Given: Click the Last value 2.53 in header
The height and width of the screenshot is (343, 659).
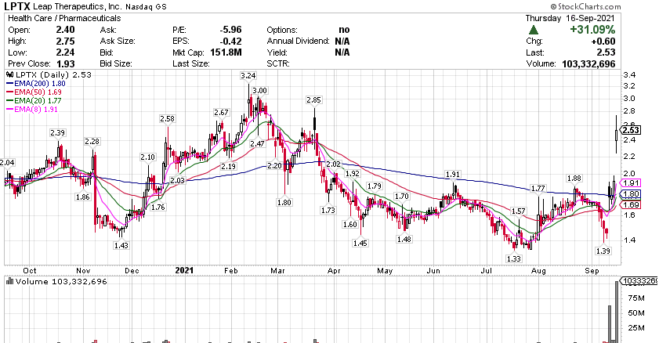Looking at the screenshot, I should tap(606, 52).
